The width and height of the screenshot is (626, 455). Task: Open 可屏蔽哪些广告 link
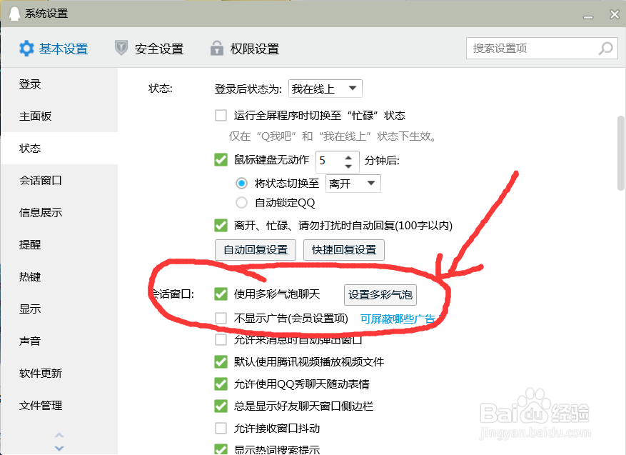[398, 319]
